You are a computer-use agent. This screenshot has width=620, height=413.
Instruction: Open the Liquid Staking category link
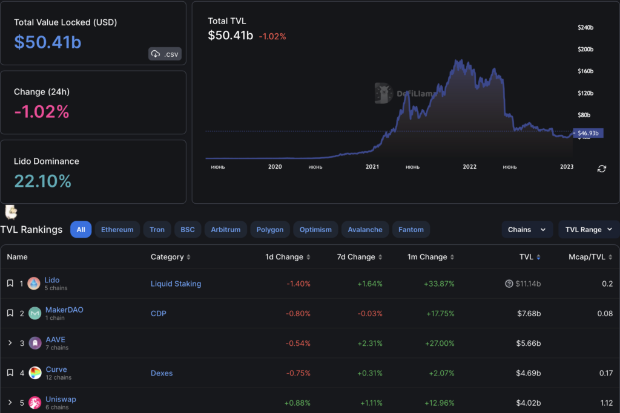point(176,284)
